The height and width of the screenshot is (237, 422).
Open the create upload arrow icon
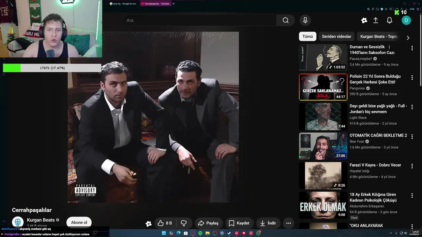point(376,20)
